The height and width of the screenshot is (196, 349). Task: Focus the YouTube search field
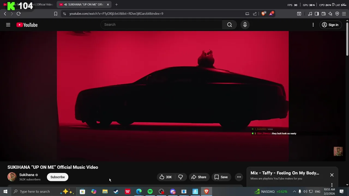162,25
